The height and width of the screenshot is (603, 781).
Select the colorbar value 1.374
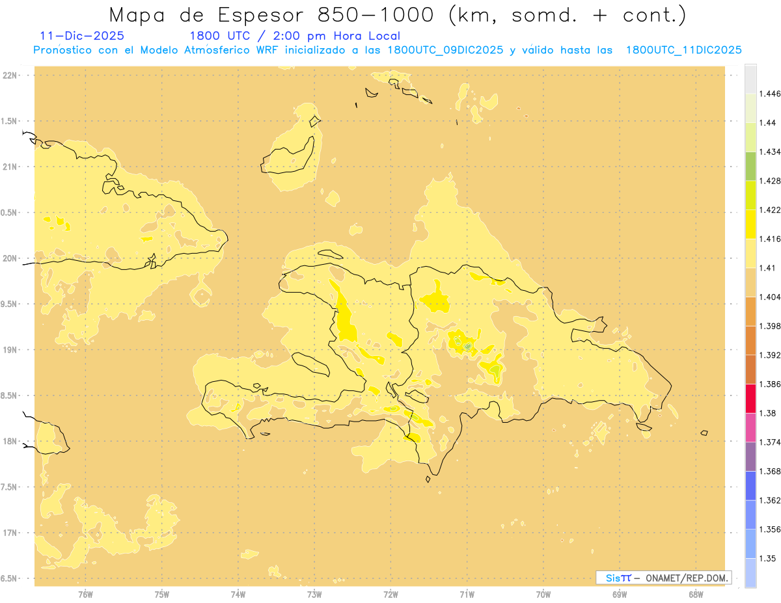point(771,442)
